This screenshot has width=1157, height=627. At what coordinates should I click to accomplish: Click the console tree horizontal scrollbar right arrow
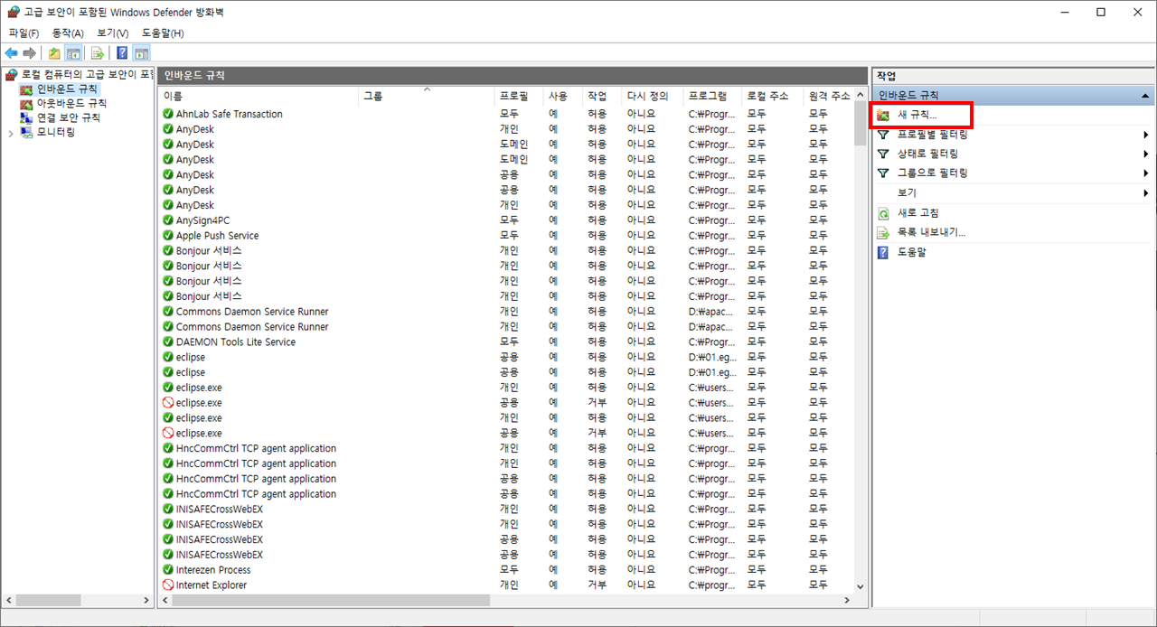[146, 600]
